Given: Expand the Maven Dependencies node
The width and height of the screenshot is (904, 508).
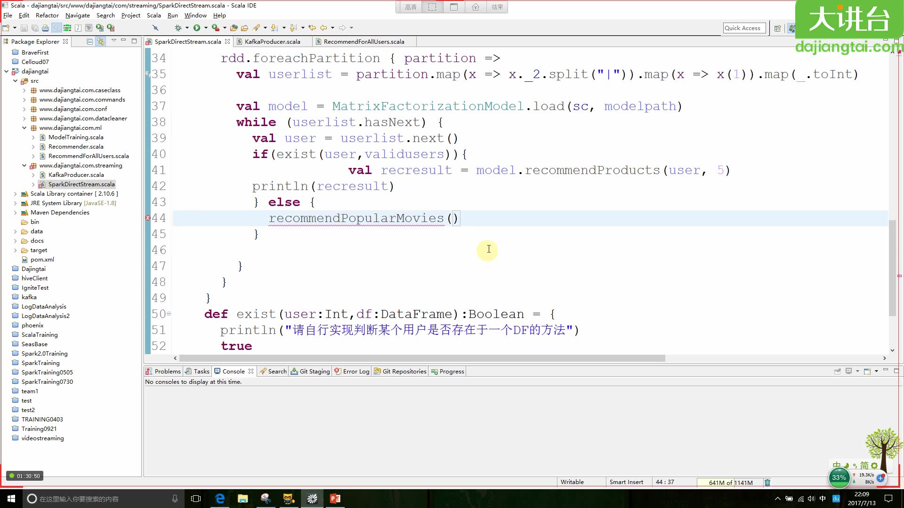Looking at the screenshot, I should tap(15, 213).
